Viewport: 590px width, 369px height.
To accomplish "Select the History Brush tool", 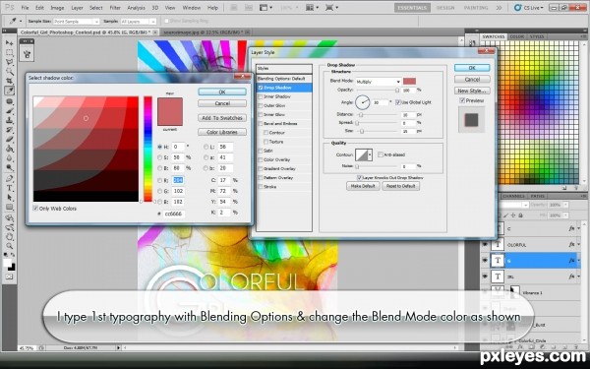I will coord(9,130).
